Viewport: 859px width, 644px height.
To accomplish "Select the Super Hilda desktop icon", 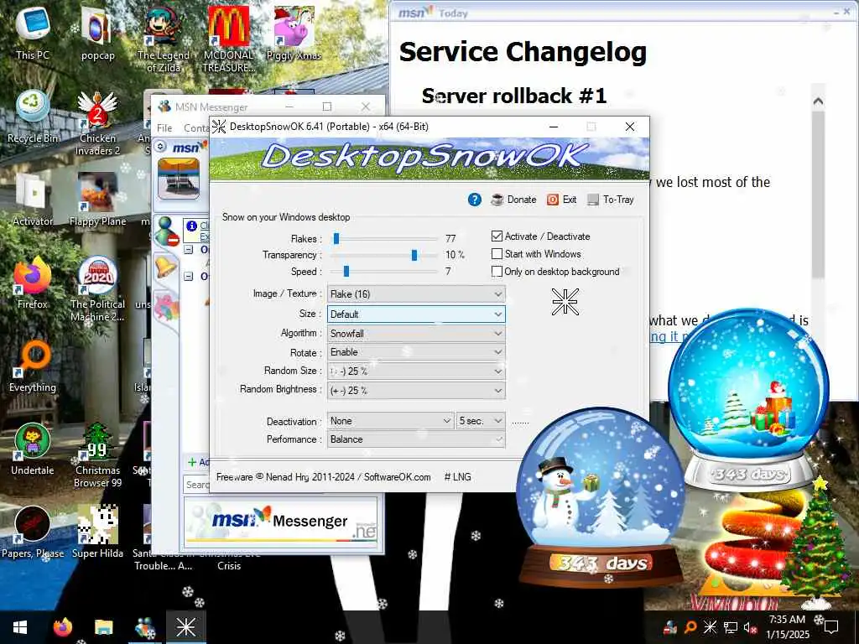I will [97, 532].
